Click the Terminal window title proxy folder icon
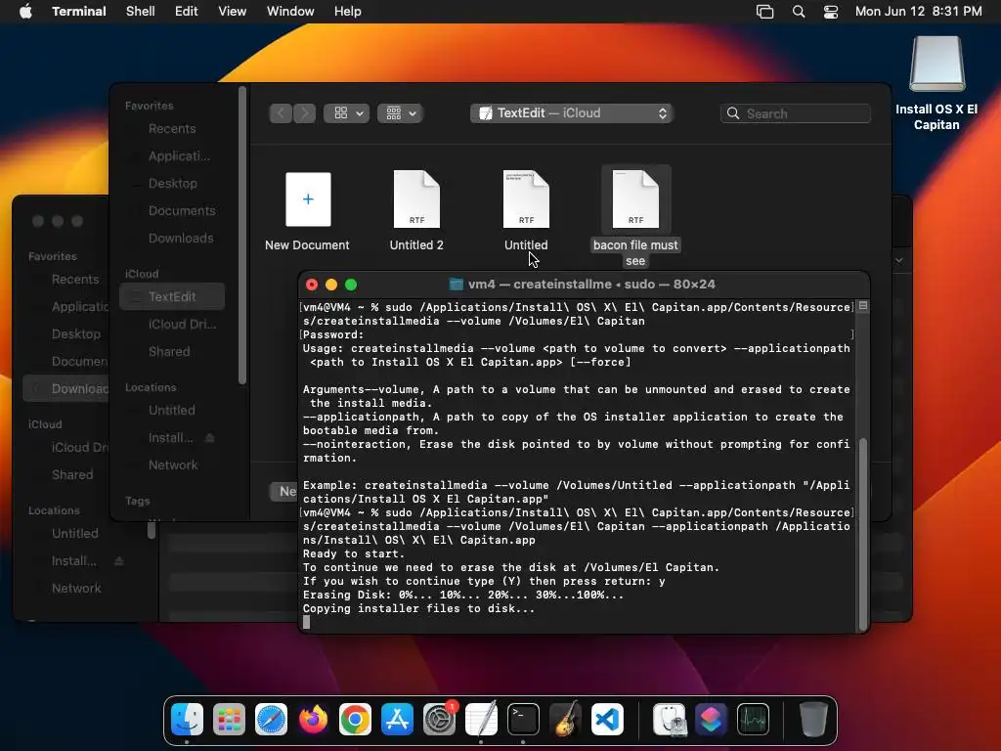The height and width of the screenshot is (751, 1001). [456, 285]
